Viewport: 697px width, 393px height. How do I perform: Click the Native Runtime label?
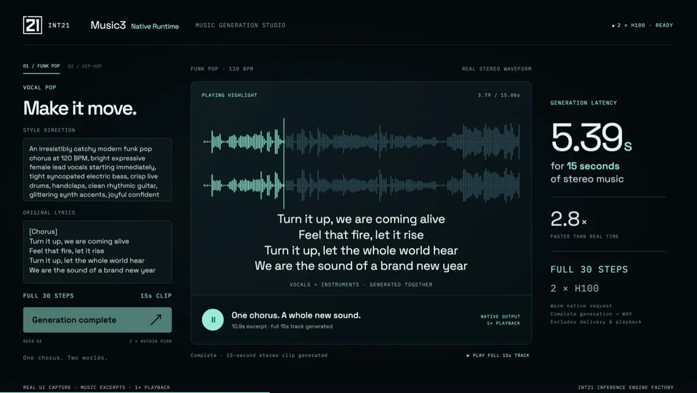[155, 26]
